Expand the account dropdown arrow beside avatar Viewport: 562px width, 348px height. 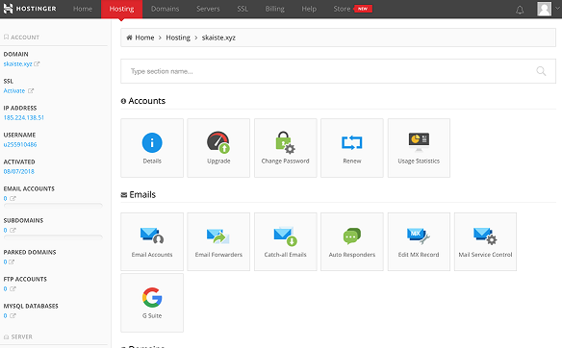point(557,9)
